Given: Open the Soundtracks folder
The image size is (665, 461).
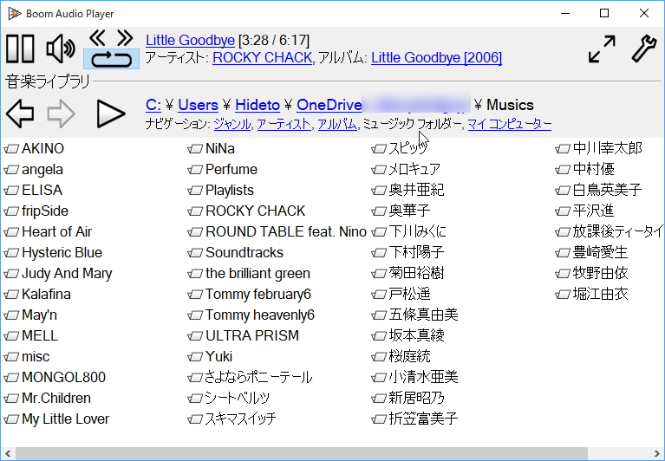Looking at the screenshot, I should pos(235,252).
